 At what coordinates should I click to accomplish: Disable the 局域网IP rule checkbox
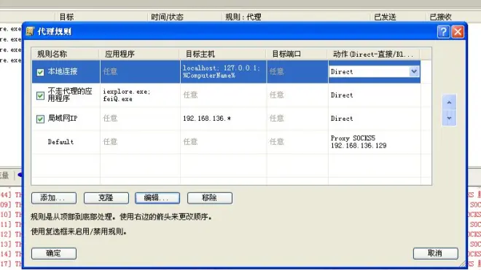tap(40, 119)
